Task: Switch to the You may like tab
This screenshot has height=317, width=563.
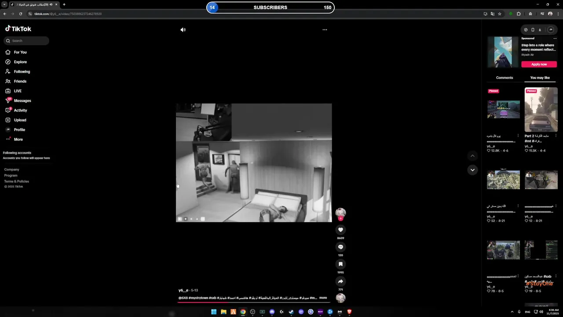Action: [x=540, y=78]
